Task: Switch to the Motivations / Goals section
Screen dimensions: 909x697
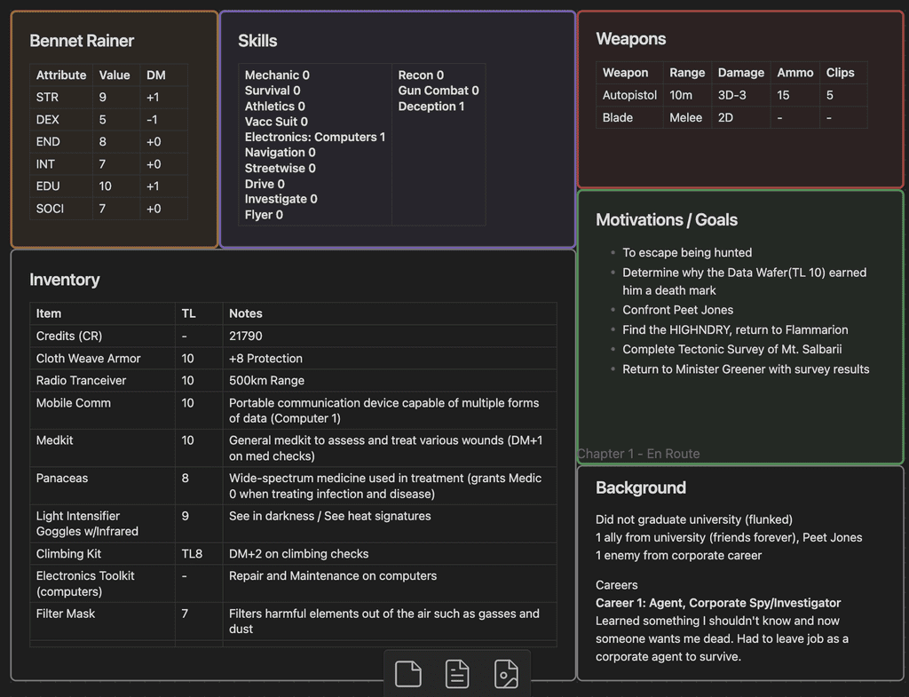Action: [x=667, y=219]
